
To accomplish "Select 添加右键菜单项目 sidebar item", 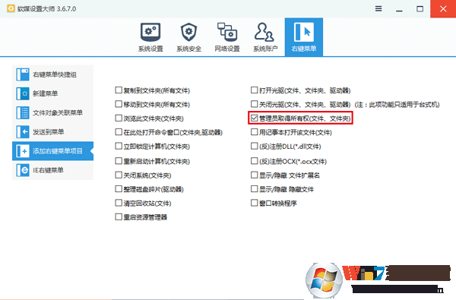I will click(x=52, y=151).
